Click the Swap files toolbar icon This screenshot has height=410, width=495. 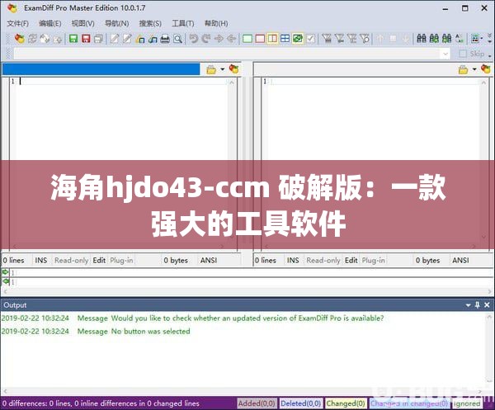(x=45, y=39)
